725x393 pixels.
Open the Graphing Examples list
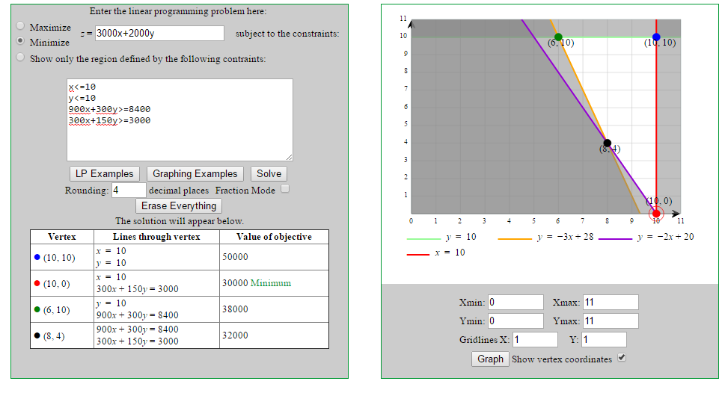pyautogui.click(x=195, y=173)
